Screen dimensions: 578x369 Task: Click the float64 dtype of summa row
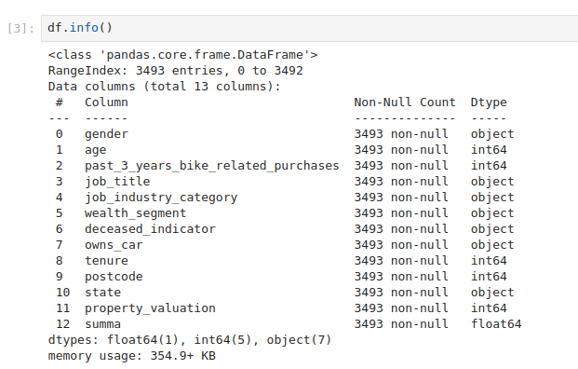(x=496, y=324)
